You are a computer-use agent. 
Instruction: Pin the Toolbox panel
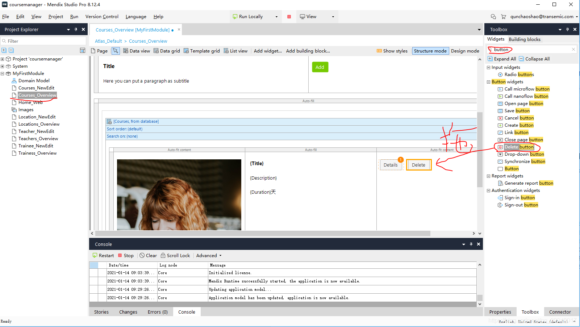coord(567,29)
